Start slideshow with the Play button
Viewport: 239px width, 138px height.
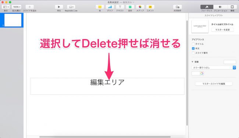click(59, 7)
